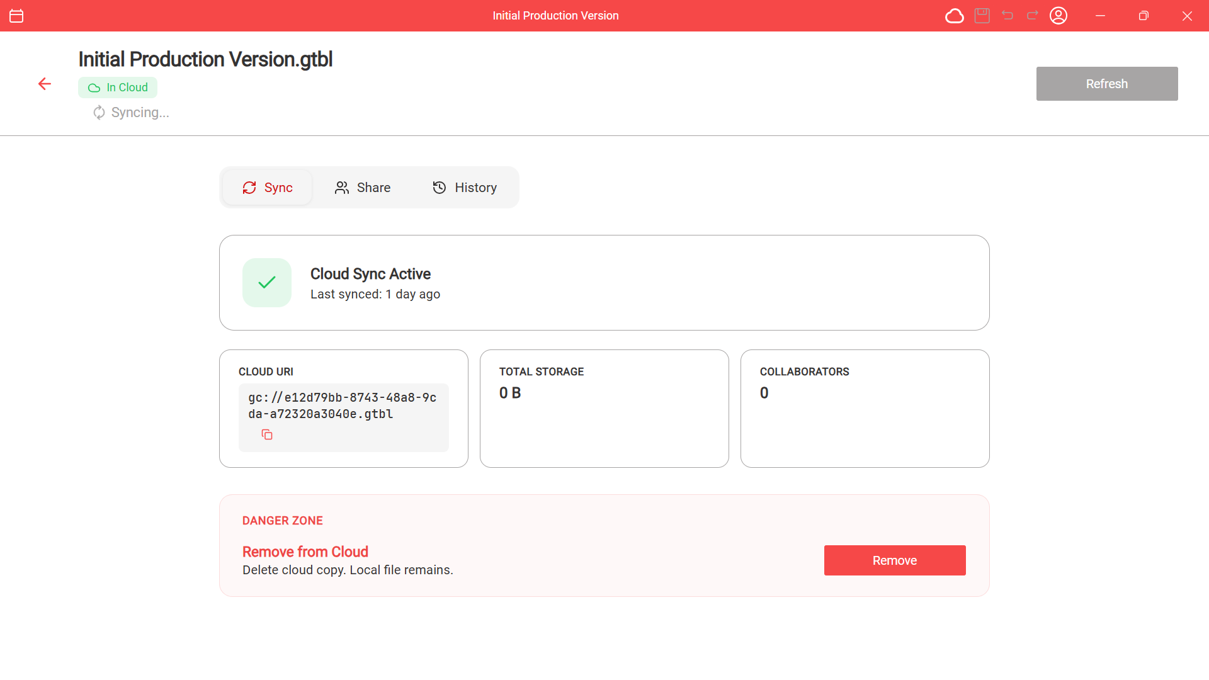Click the Collaborators card

[x=865, y=408]
